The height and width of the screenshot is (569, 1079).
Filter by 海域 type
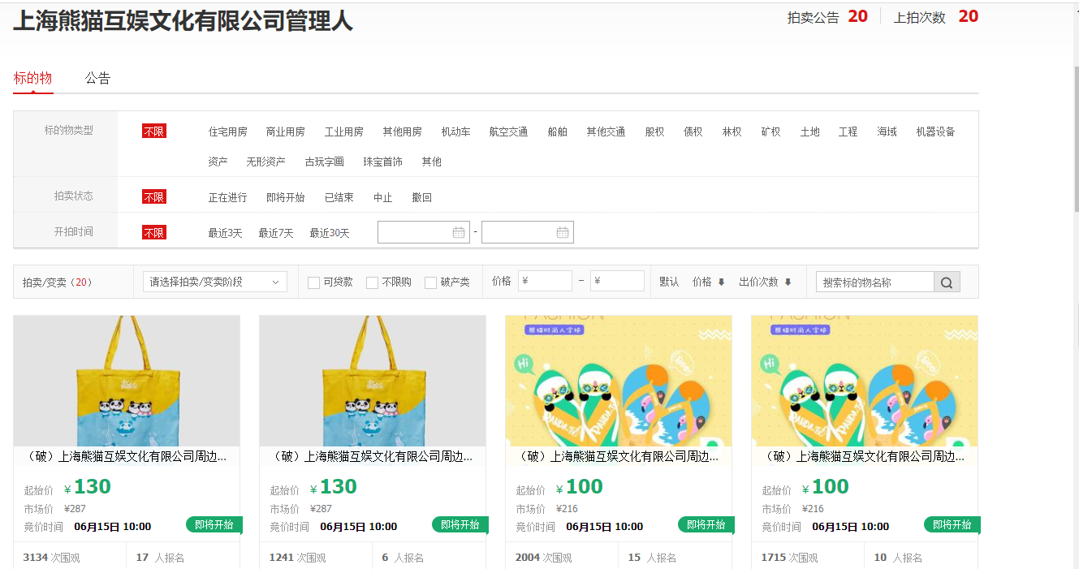click(887, 131)
